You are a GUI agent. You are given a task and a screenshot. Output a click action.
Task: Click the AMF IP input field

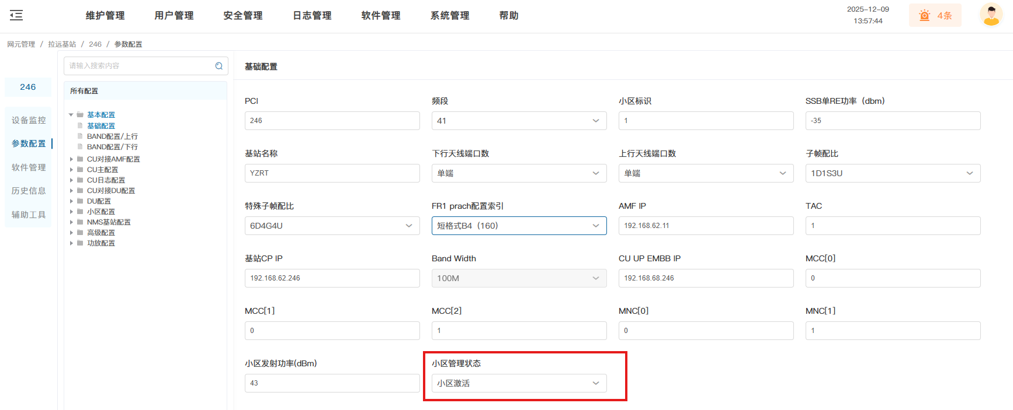[706, 226]
